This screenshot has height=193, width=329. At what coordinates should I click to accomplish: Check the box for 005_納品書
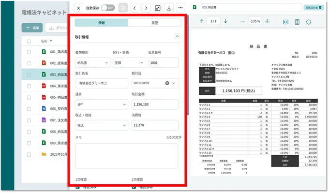29,97
